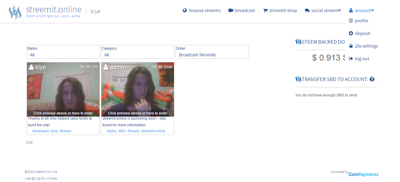
Task: Open the Status filter dropdown
Action: tap(63, 52)
